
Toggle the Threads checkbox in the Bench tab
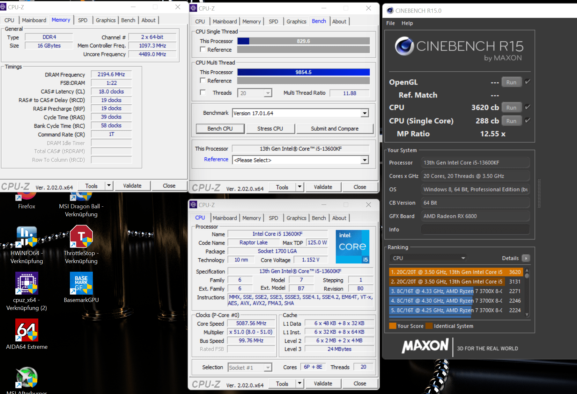tap(203, 92)
